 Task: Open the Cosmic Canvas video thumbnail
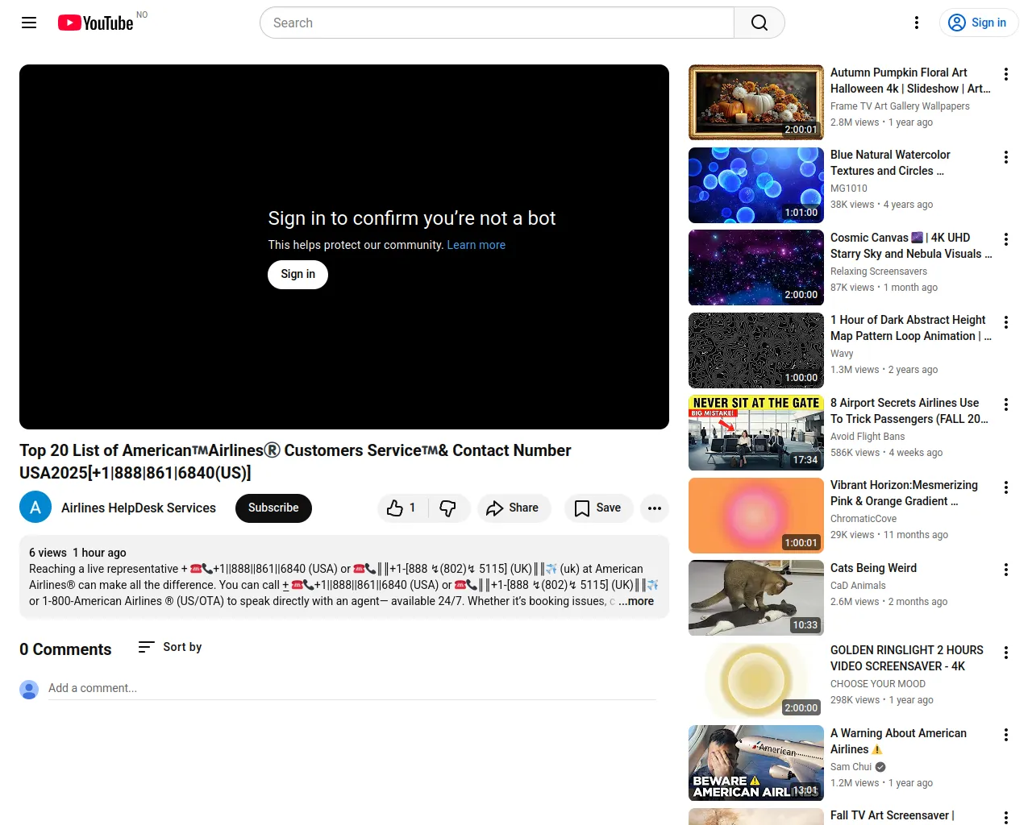[755, 267]
